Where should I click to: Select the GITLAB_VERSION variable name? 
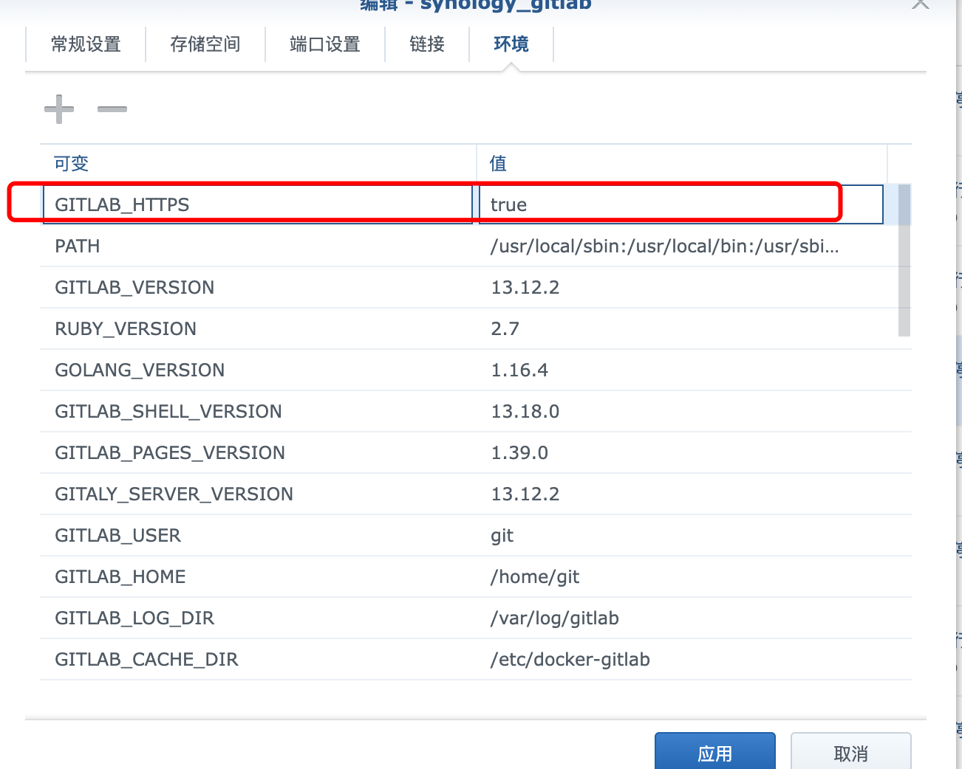click(x=134, y=287)
